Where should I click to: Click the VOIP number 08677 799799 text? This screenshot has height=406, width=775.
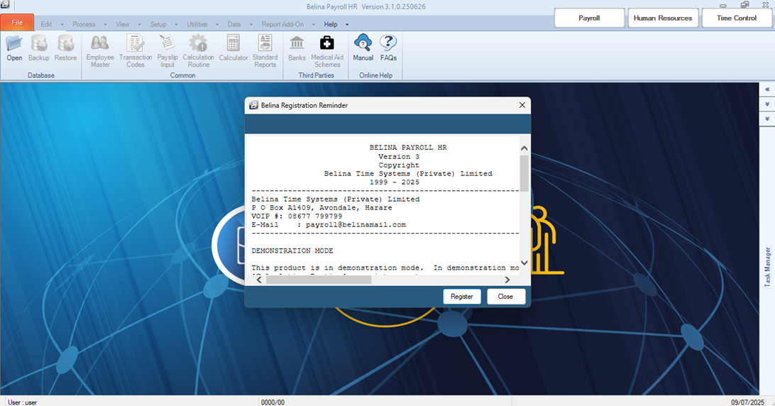[x=315, y=216]
